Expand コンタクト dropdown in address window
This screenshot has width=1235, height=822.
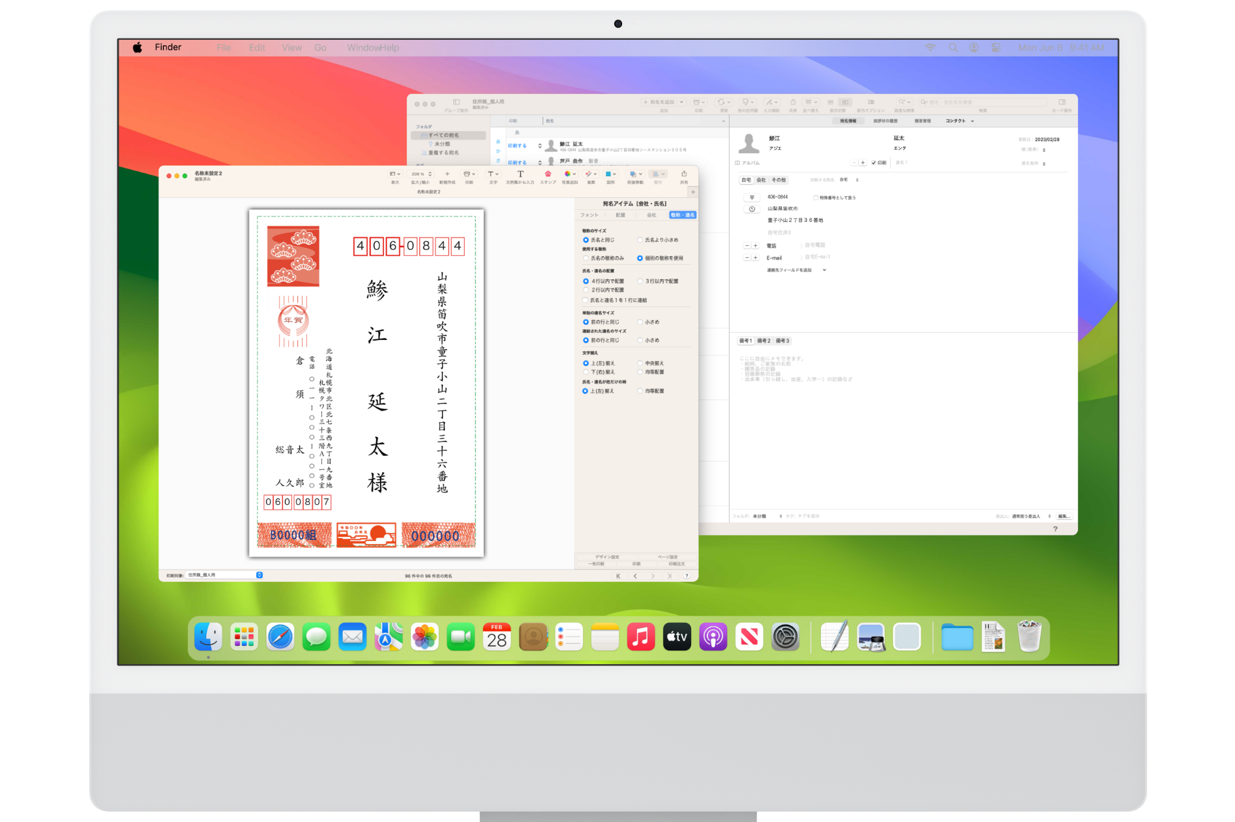pyautogui.click(x=960, y=121)
